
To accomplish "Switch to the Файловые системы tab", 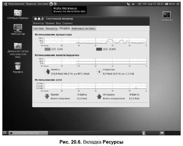I will [x=83, y=29].
